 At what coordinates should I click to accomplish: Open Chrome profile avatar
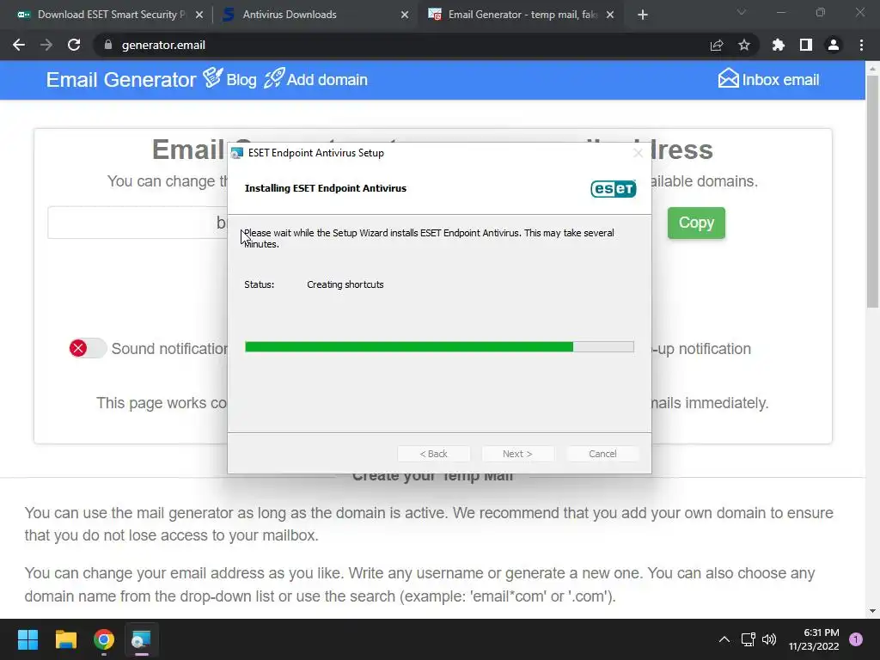[x=834, y=45]
